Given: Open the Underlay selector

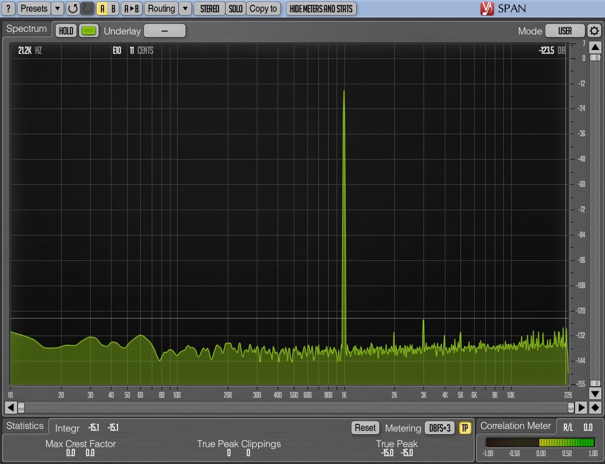Looking at the screenshot, I should (164, 31).
